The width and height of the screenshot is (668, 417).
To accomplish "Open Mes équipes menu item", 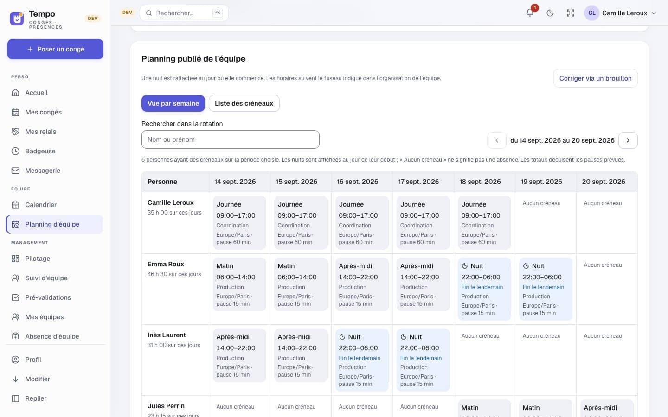I will pos(55,317).
